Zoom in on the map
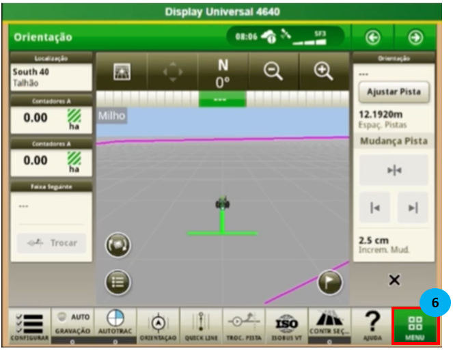 (322, 72)
